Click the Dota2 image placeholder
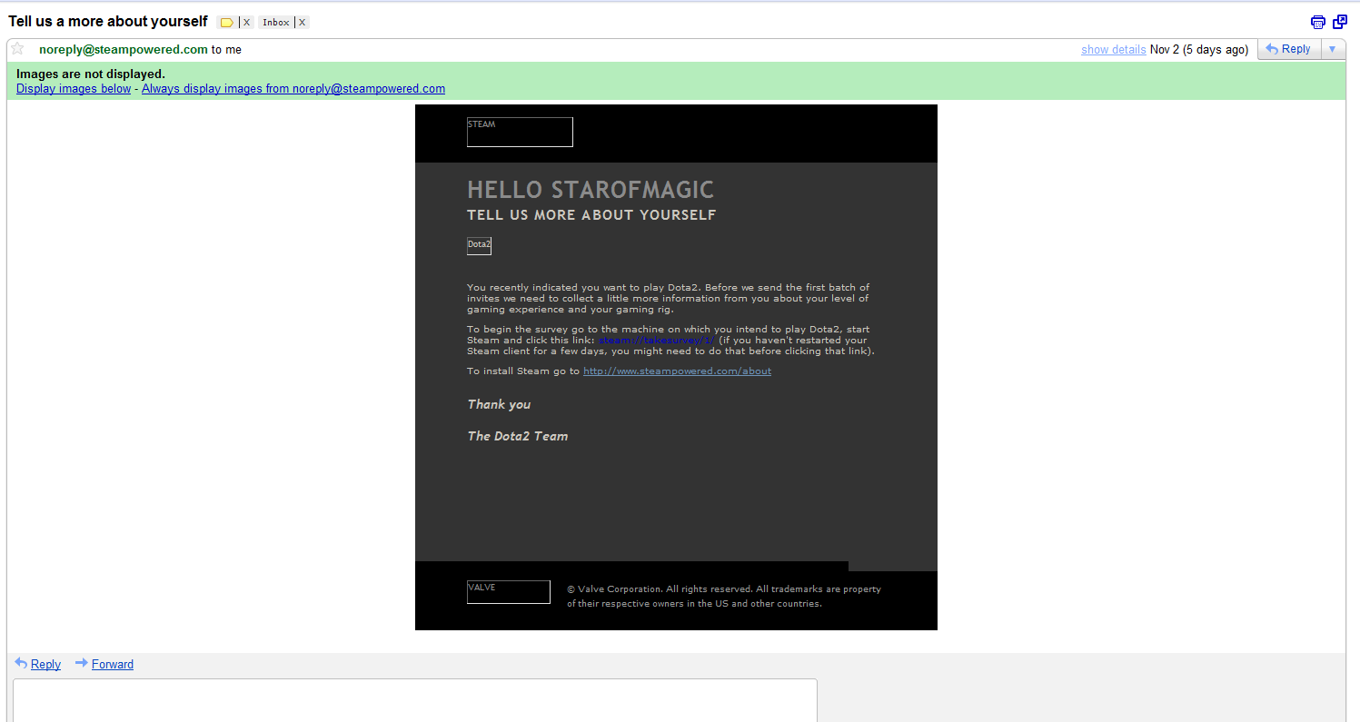1360x722 pixels. (479, 246)
